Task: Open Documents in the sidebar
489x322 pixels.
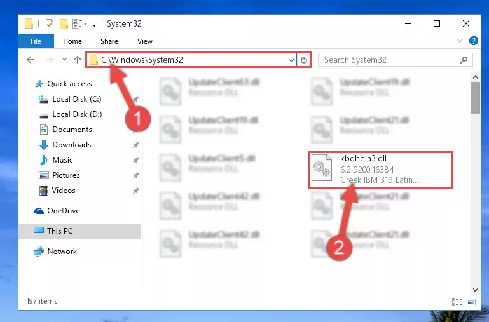Action: pyautogui.click(x=72, y=129)
